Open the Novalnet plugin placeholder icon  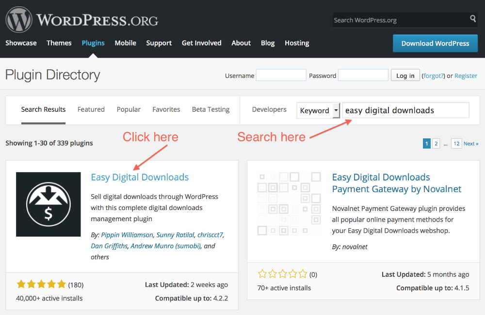click(290, 204)
